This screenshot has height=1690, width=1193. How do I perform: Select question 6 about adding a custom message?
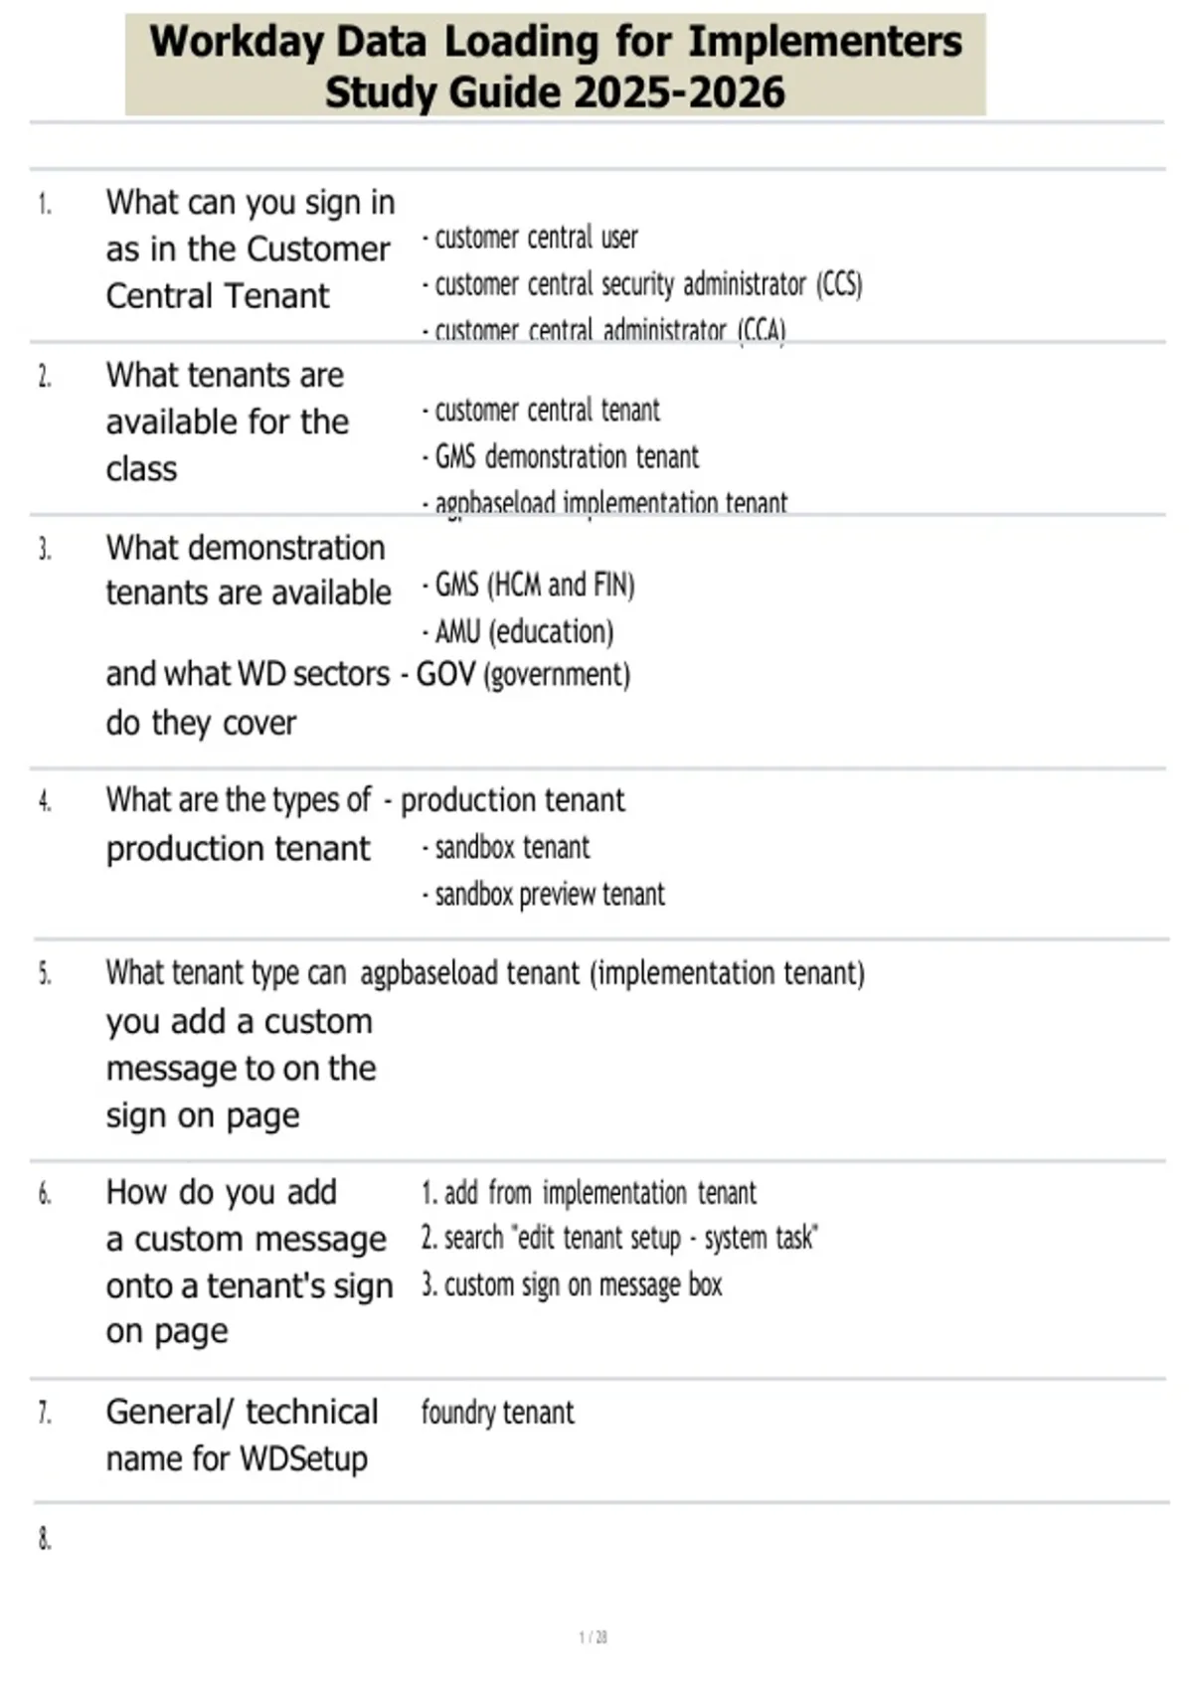coord(250,1261)
